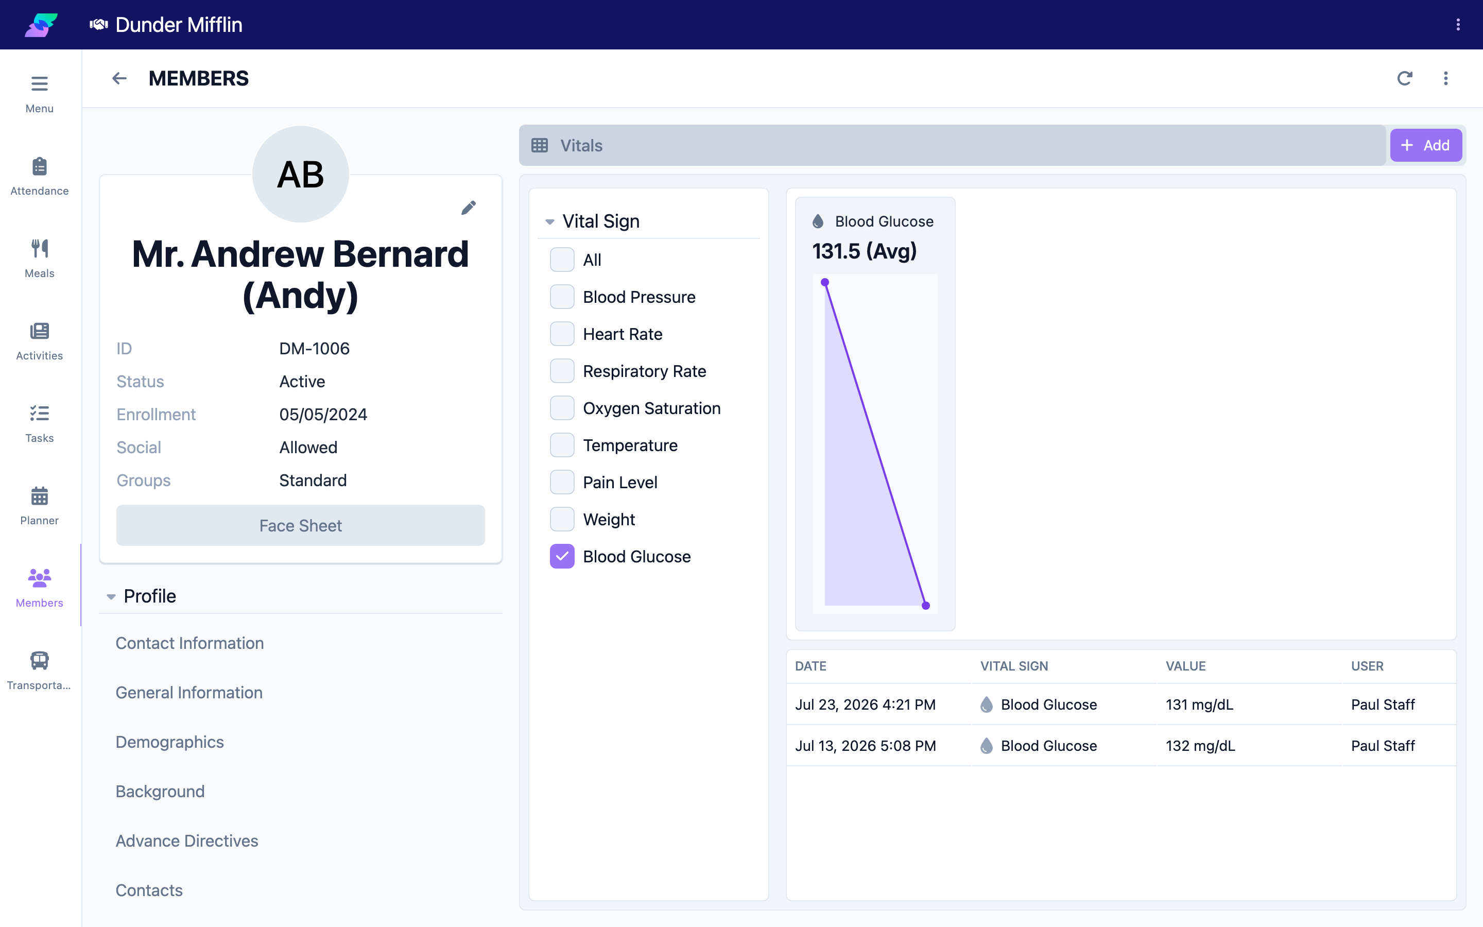The width and height of the screenshot is (1483, 927).
Task: Select the Respiratory Rate checkbox
Action: (562, 371)
